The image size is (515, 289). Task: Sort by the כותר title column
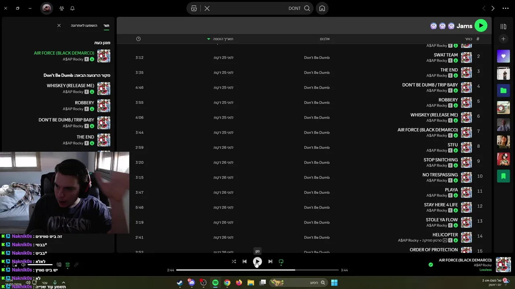click(x=468, y=39)
